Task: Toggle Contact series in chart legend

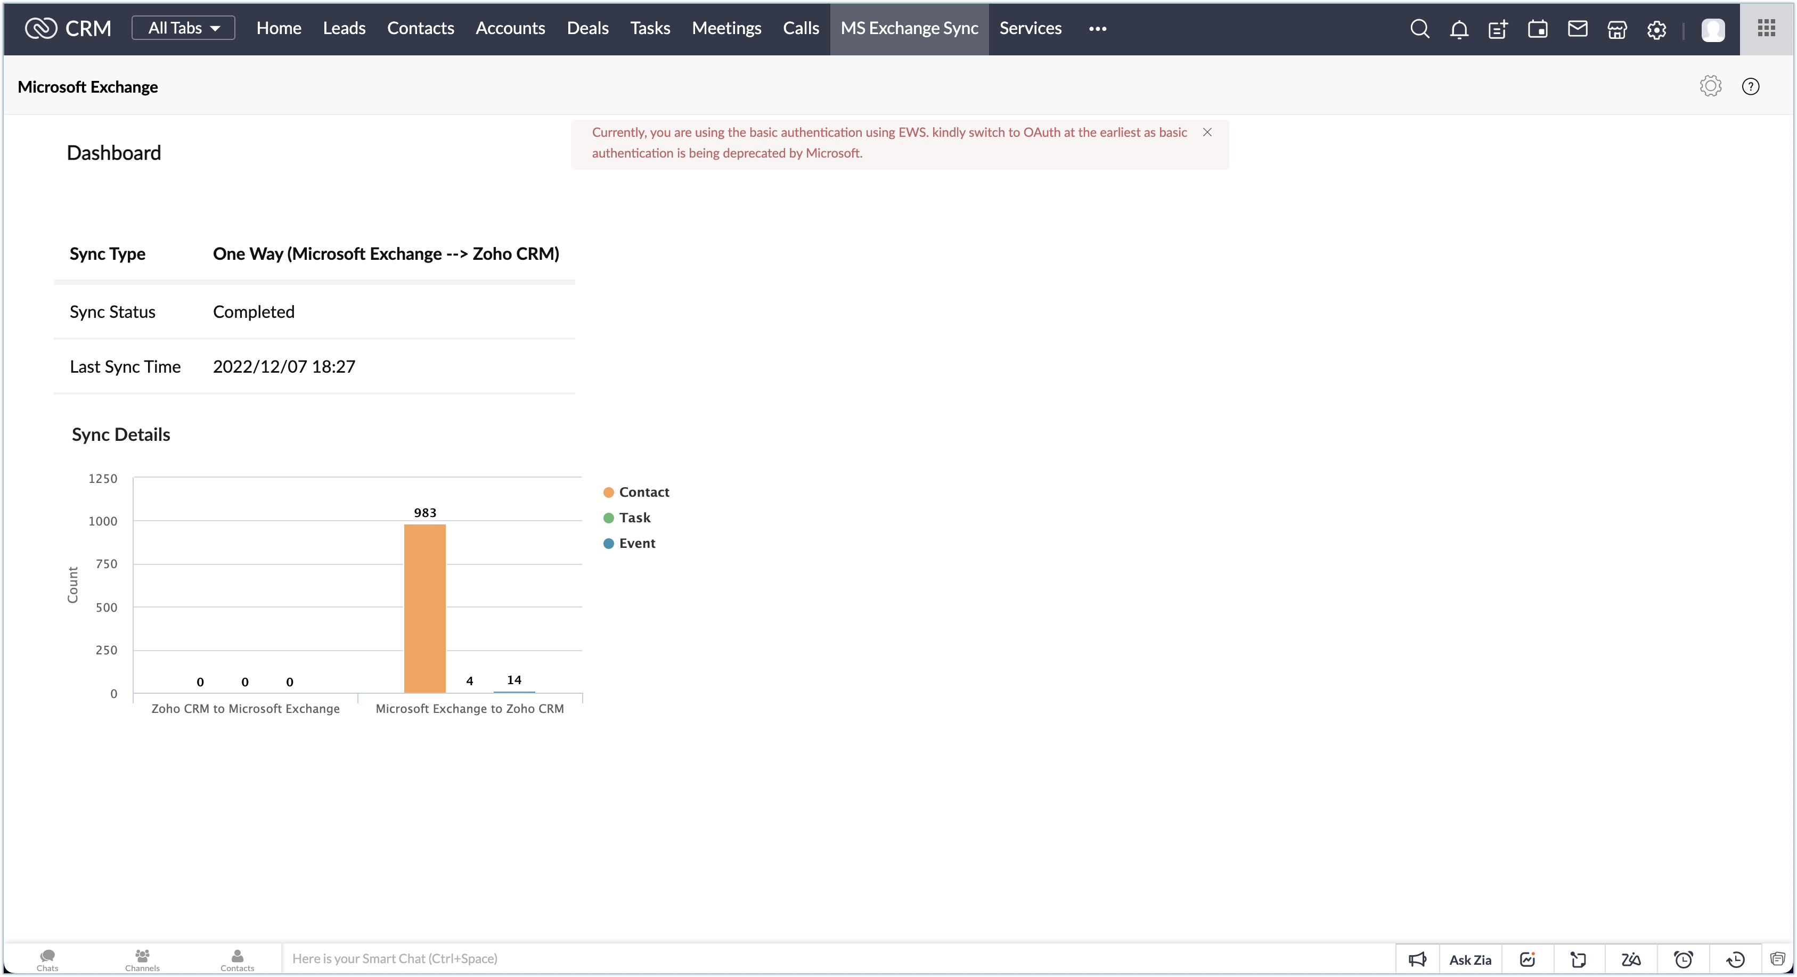Action: click(x=635, y=492)
